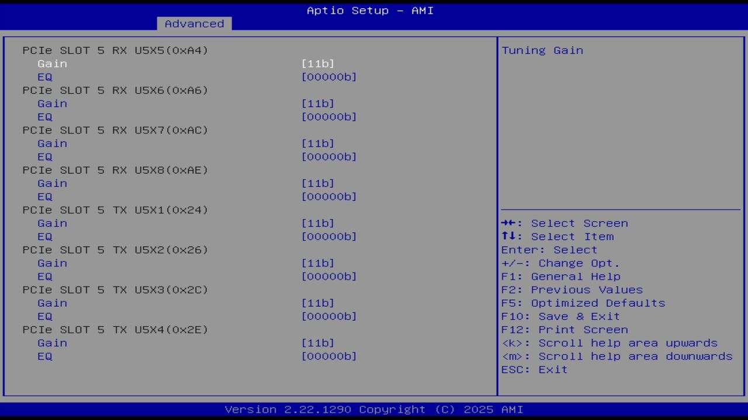Select Gain value under RX U5X5(0xA4)
Viewport: 748px width, 420px height.
point(318,64)
